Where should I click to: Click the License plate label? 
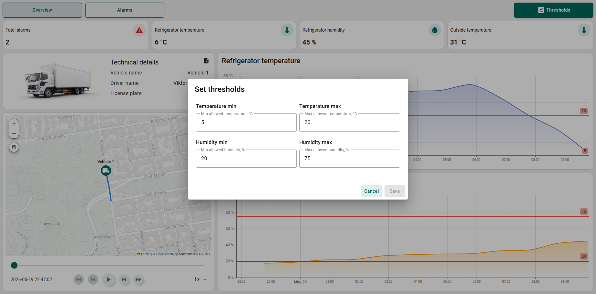(x=126, y=93)
